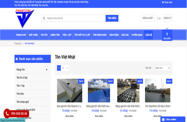Open GIỚI THIỆU menu item
This screenshot has height=122, width=187.
(x=33, y=35)
